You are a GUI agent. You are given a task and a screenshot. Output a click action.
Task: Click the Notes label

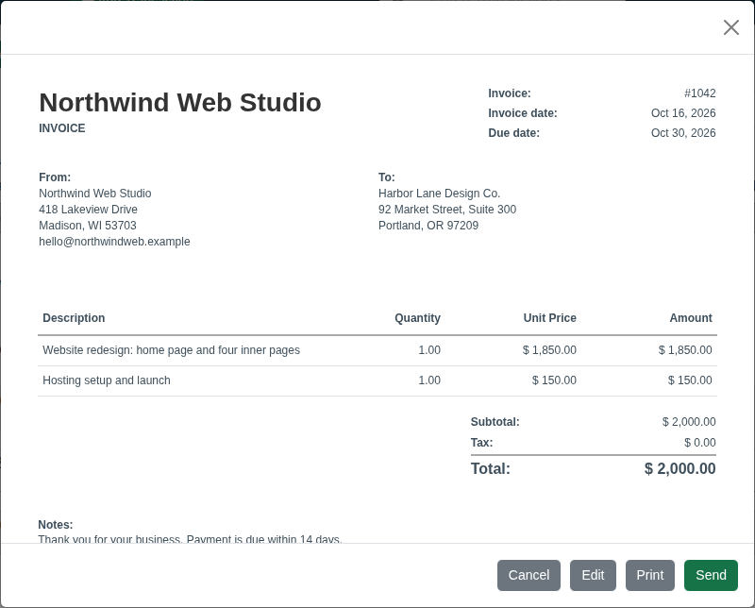(56, 525)
